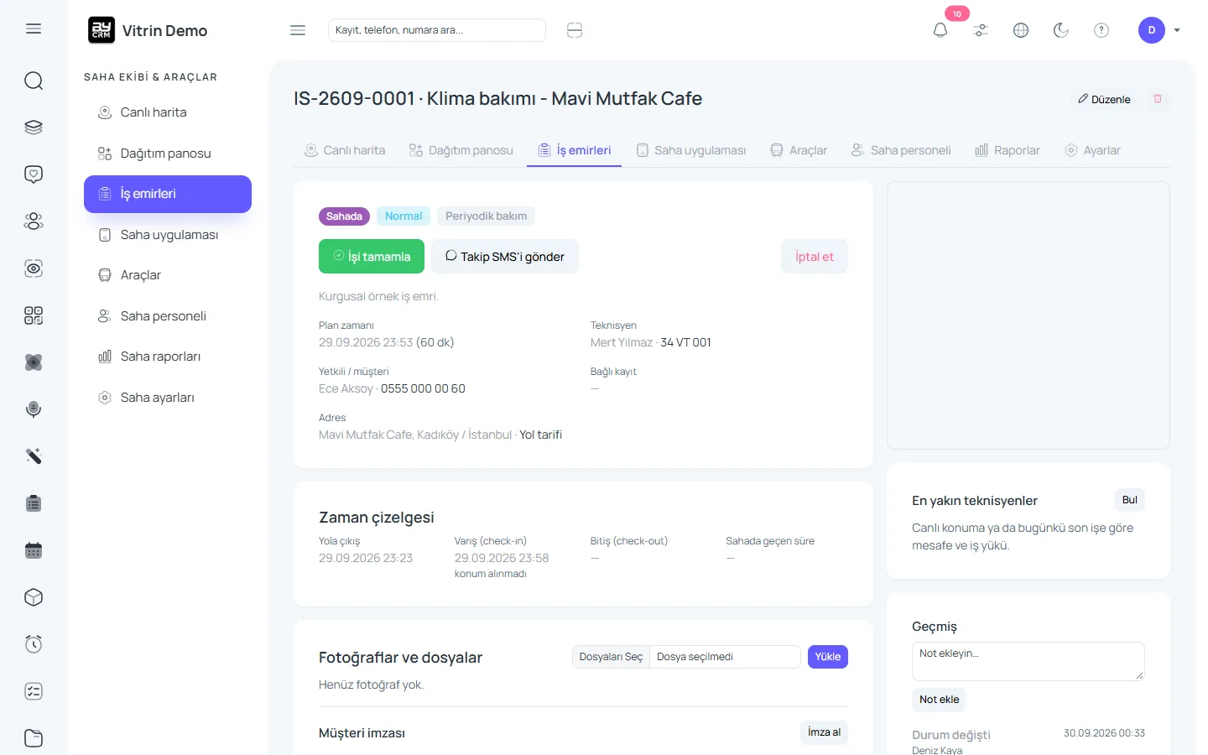Click the Normal priority badge

pos(404,216)
